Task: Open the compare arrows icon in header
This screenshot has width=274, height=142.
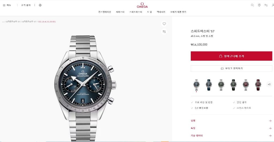Action: click(x=266, y=5)
